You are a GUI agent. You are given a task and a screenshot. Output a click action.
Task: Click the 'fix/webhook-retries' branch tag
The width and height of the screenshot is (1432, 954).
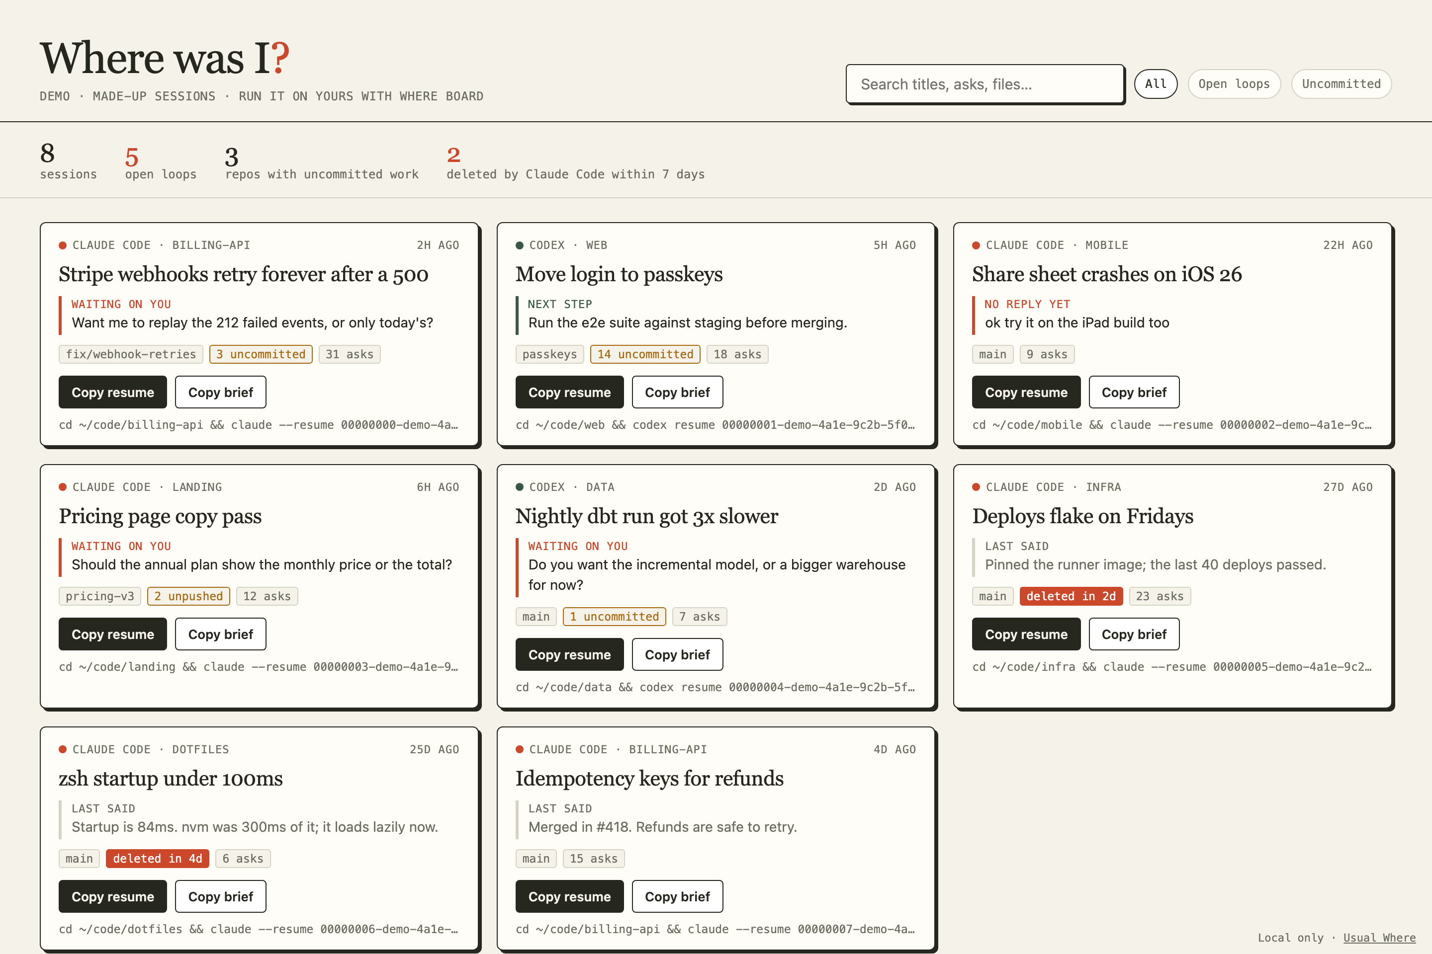(x=131, y=354)
